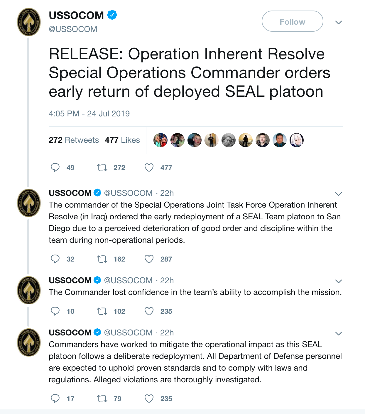
Task: Click the USSOCOM profile avatar at top
Action: coord(29,22)
